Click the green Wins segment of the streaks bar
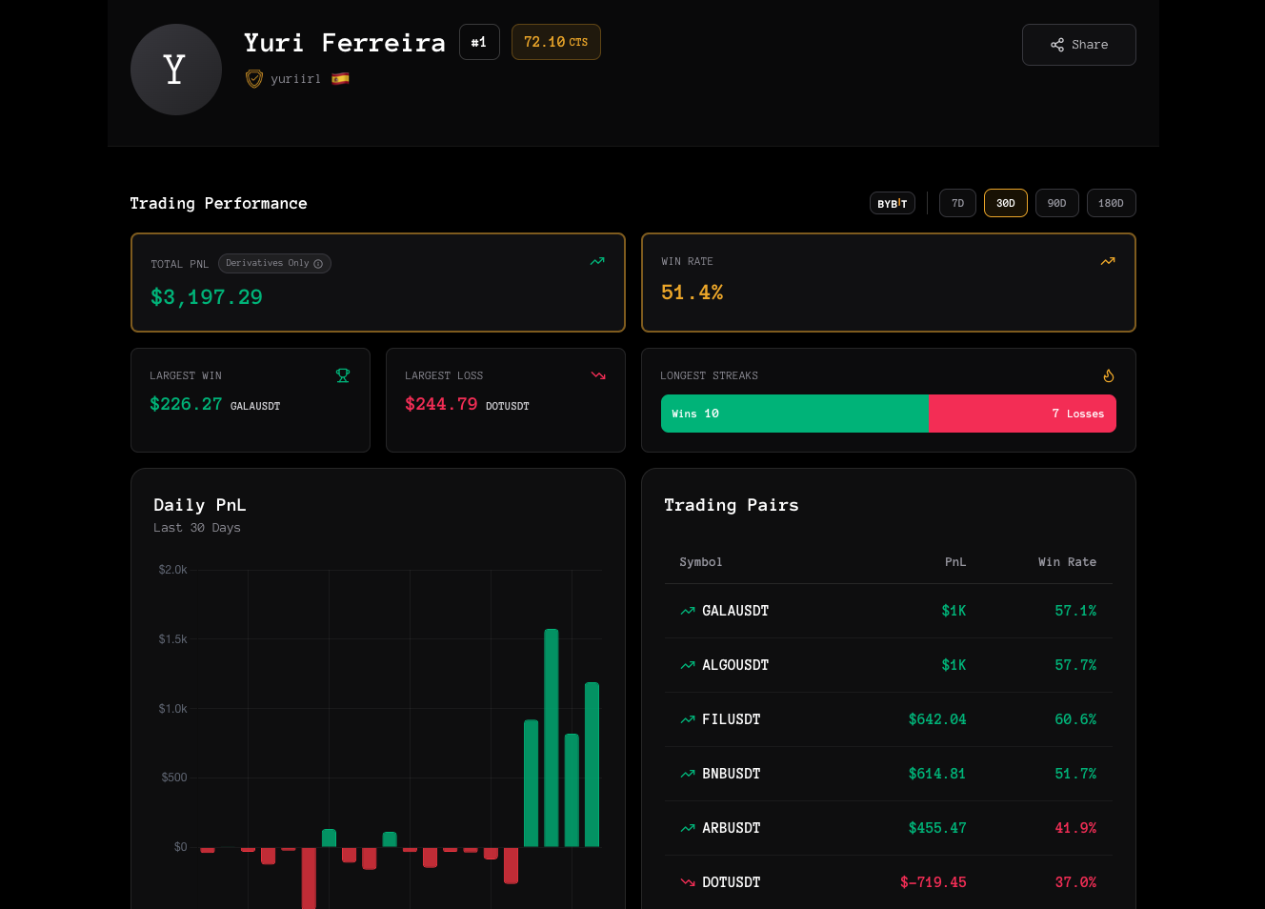 coord(794,413)
